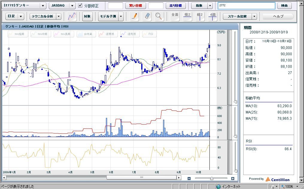Click the 検索 search button
This screenshot has height=189, width=304.
[284, 6]
